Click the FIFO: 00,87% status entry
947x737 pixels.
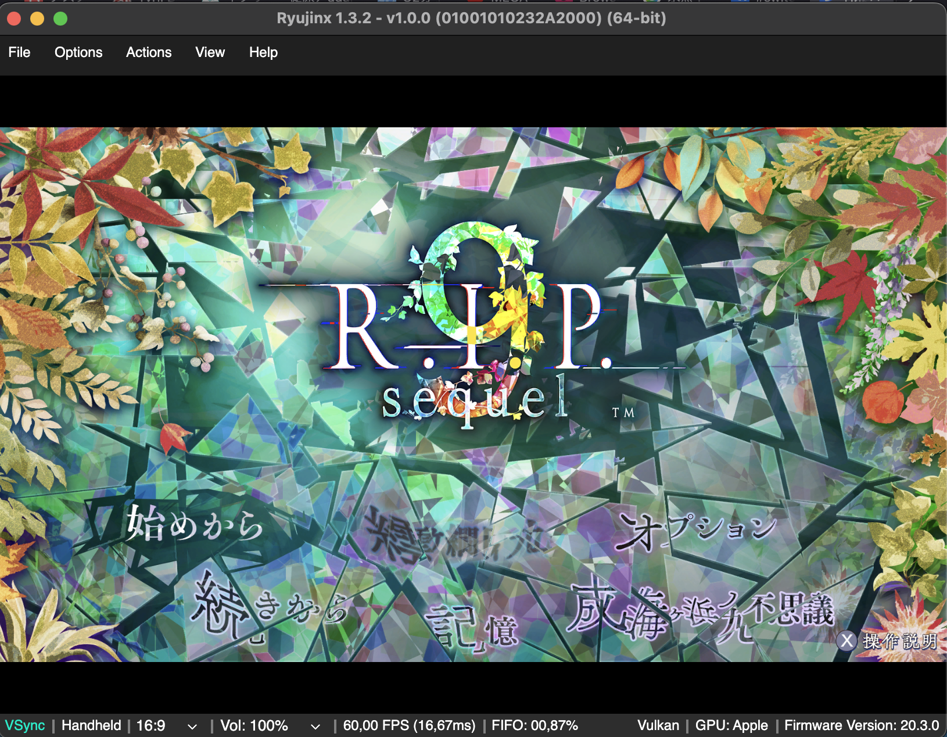(x=535, y=725)
